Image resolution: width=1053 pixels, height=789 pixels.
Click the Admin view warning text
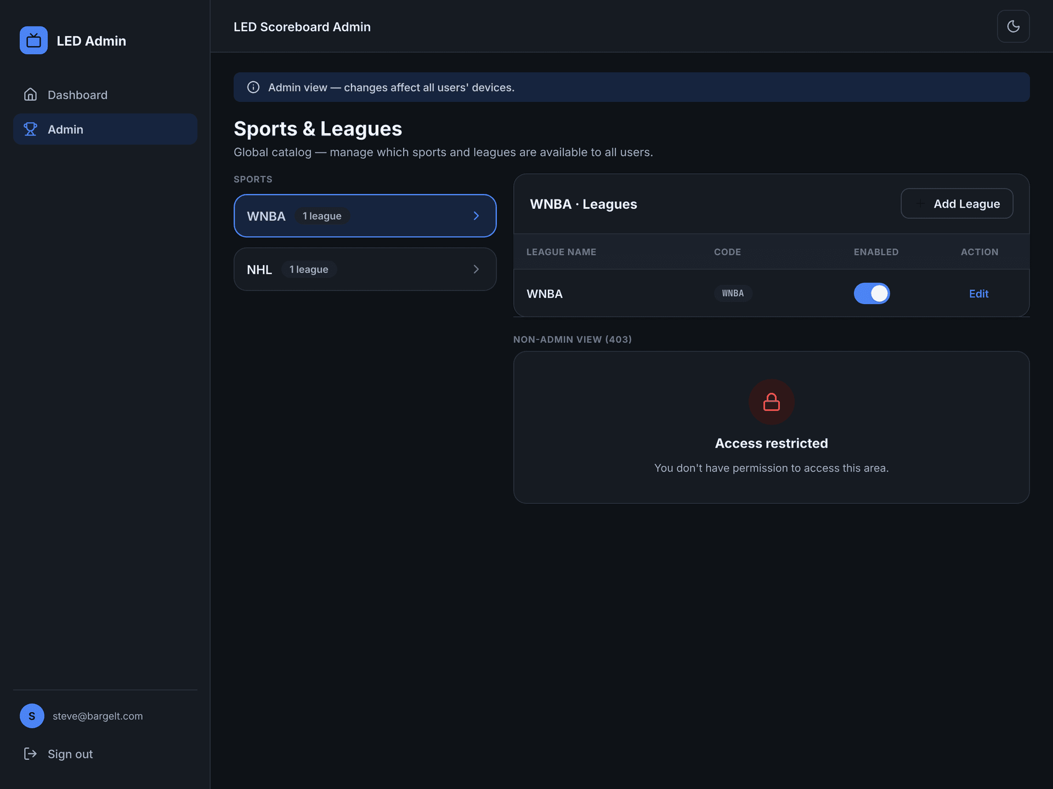391,88
